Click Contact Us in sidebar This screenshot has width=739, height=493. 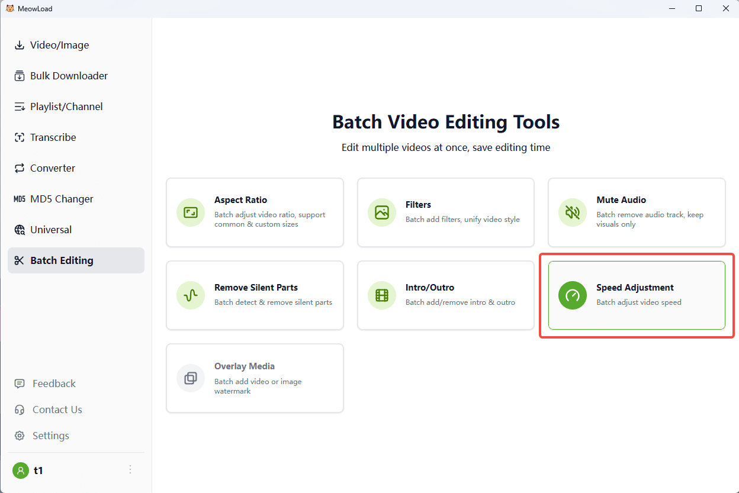(x=57, y=410)
